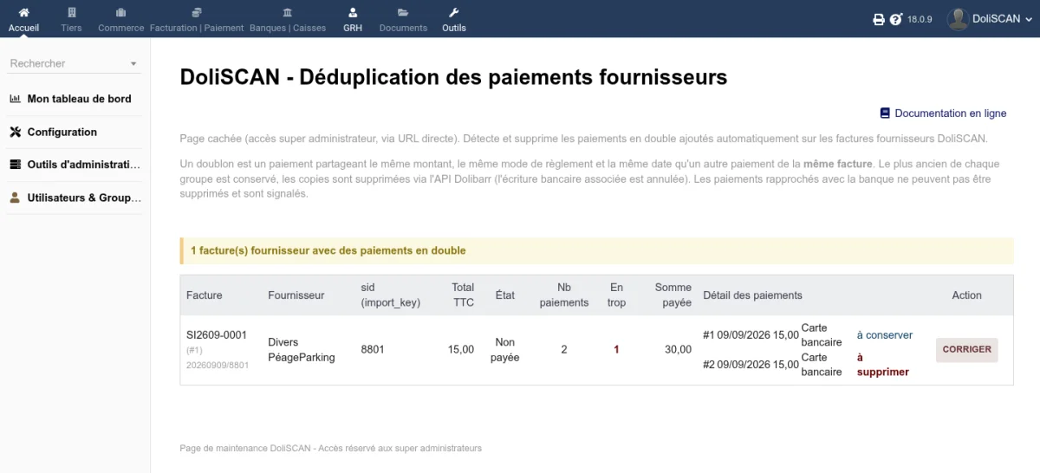This screenshot has width=1040, height=473.
Task: Click payment #2 09/09/2026 15,00 line
Action: pyautogui.click(x=751, y=365)
